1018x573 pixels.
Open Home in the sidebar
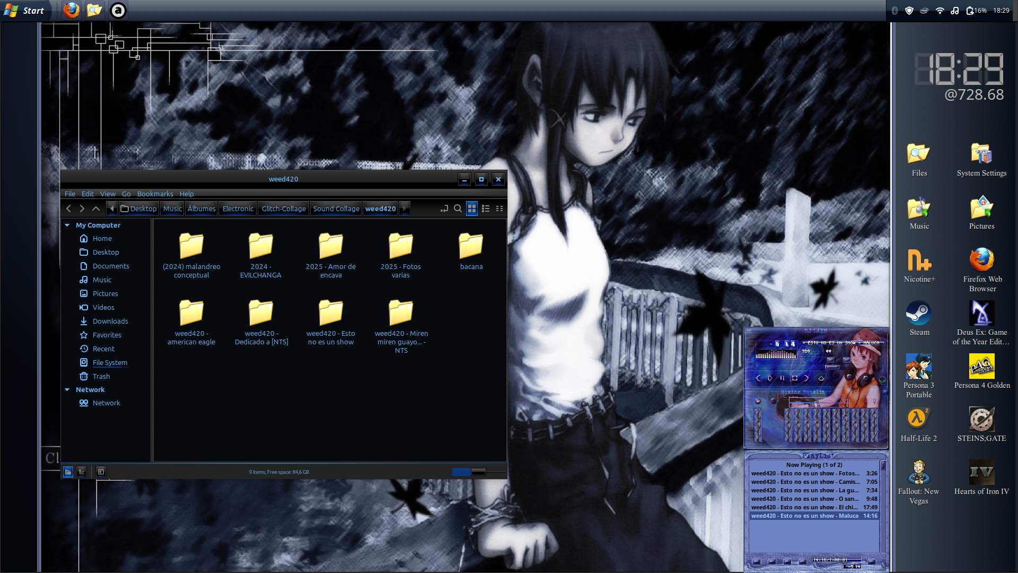click(102, 238)
